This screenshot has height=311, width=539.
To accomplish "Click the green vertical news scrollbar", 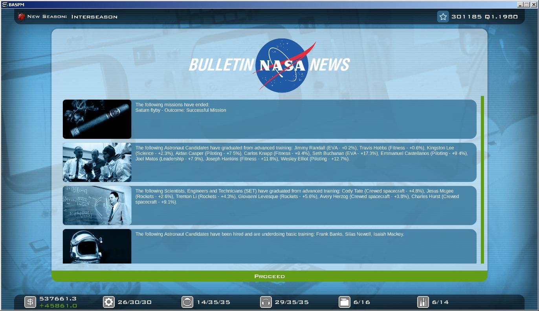I will click(x=482, y=180).
